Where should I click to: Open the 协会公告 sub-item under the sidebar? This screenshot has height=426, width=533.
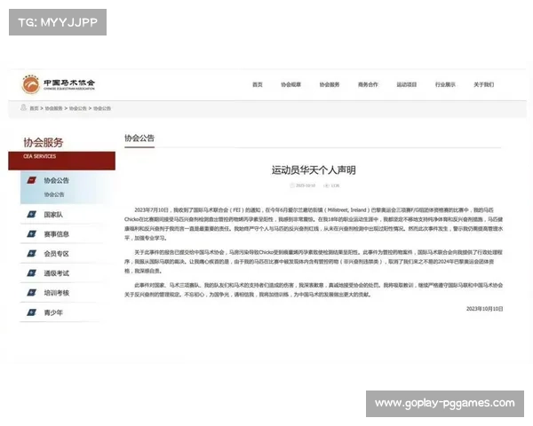pos(54,194)
